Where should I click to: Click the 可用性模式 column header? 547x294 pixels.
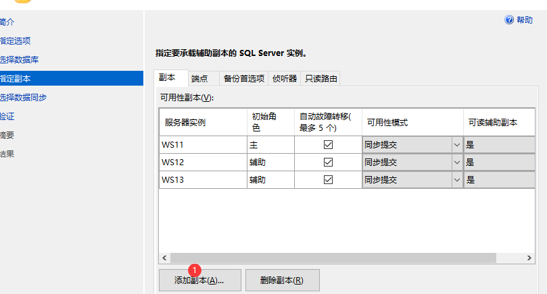(x=412, y=122)
